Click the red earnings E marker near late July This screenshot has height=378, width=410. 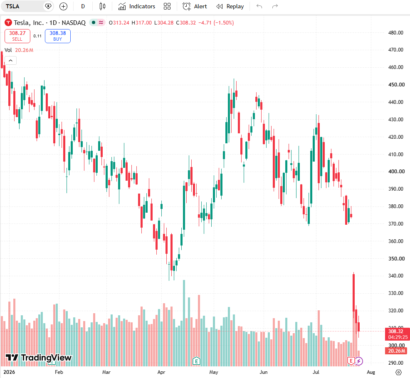351,361
